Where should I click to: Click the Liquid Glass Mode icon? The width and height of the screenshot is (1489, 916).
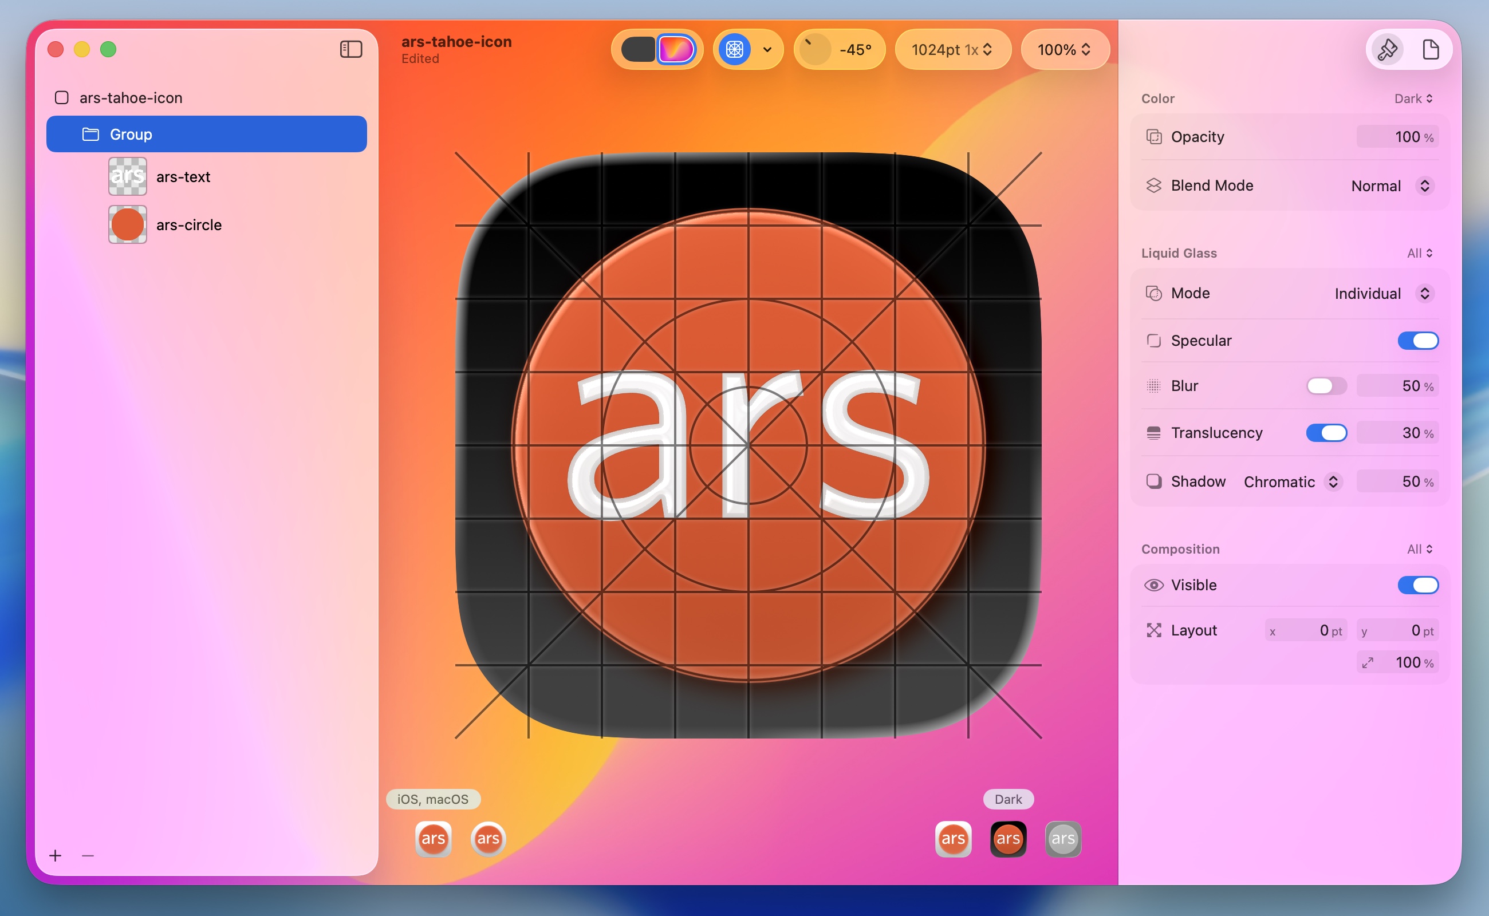point(1153,293)
